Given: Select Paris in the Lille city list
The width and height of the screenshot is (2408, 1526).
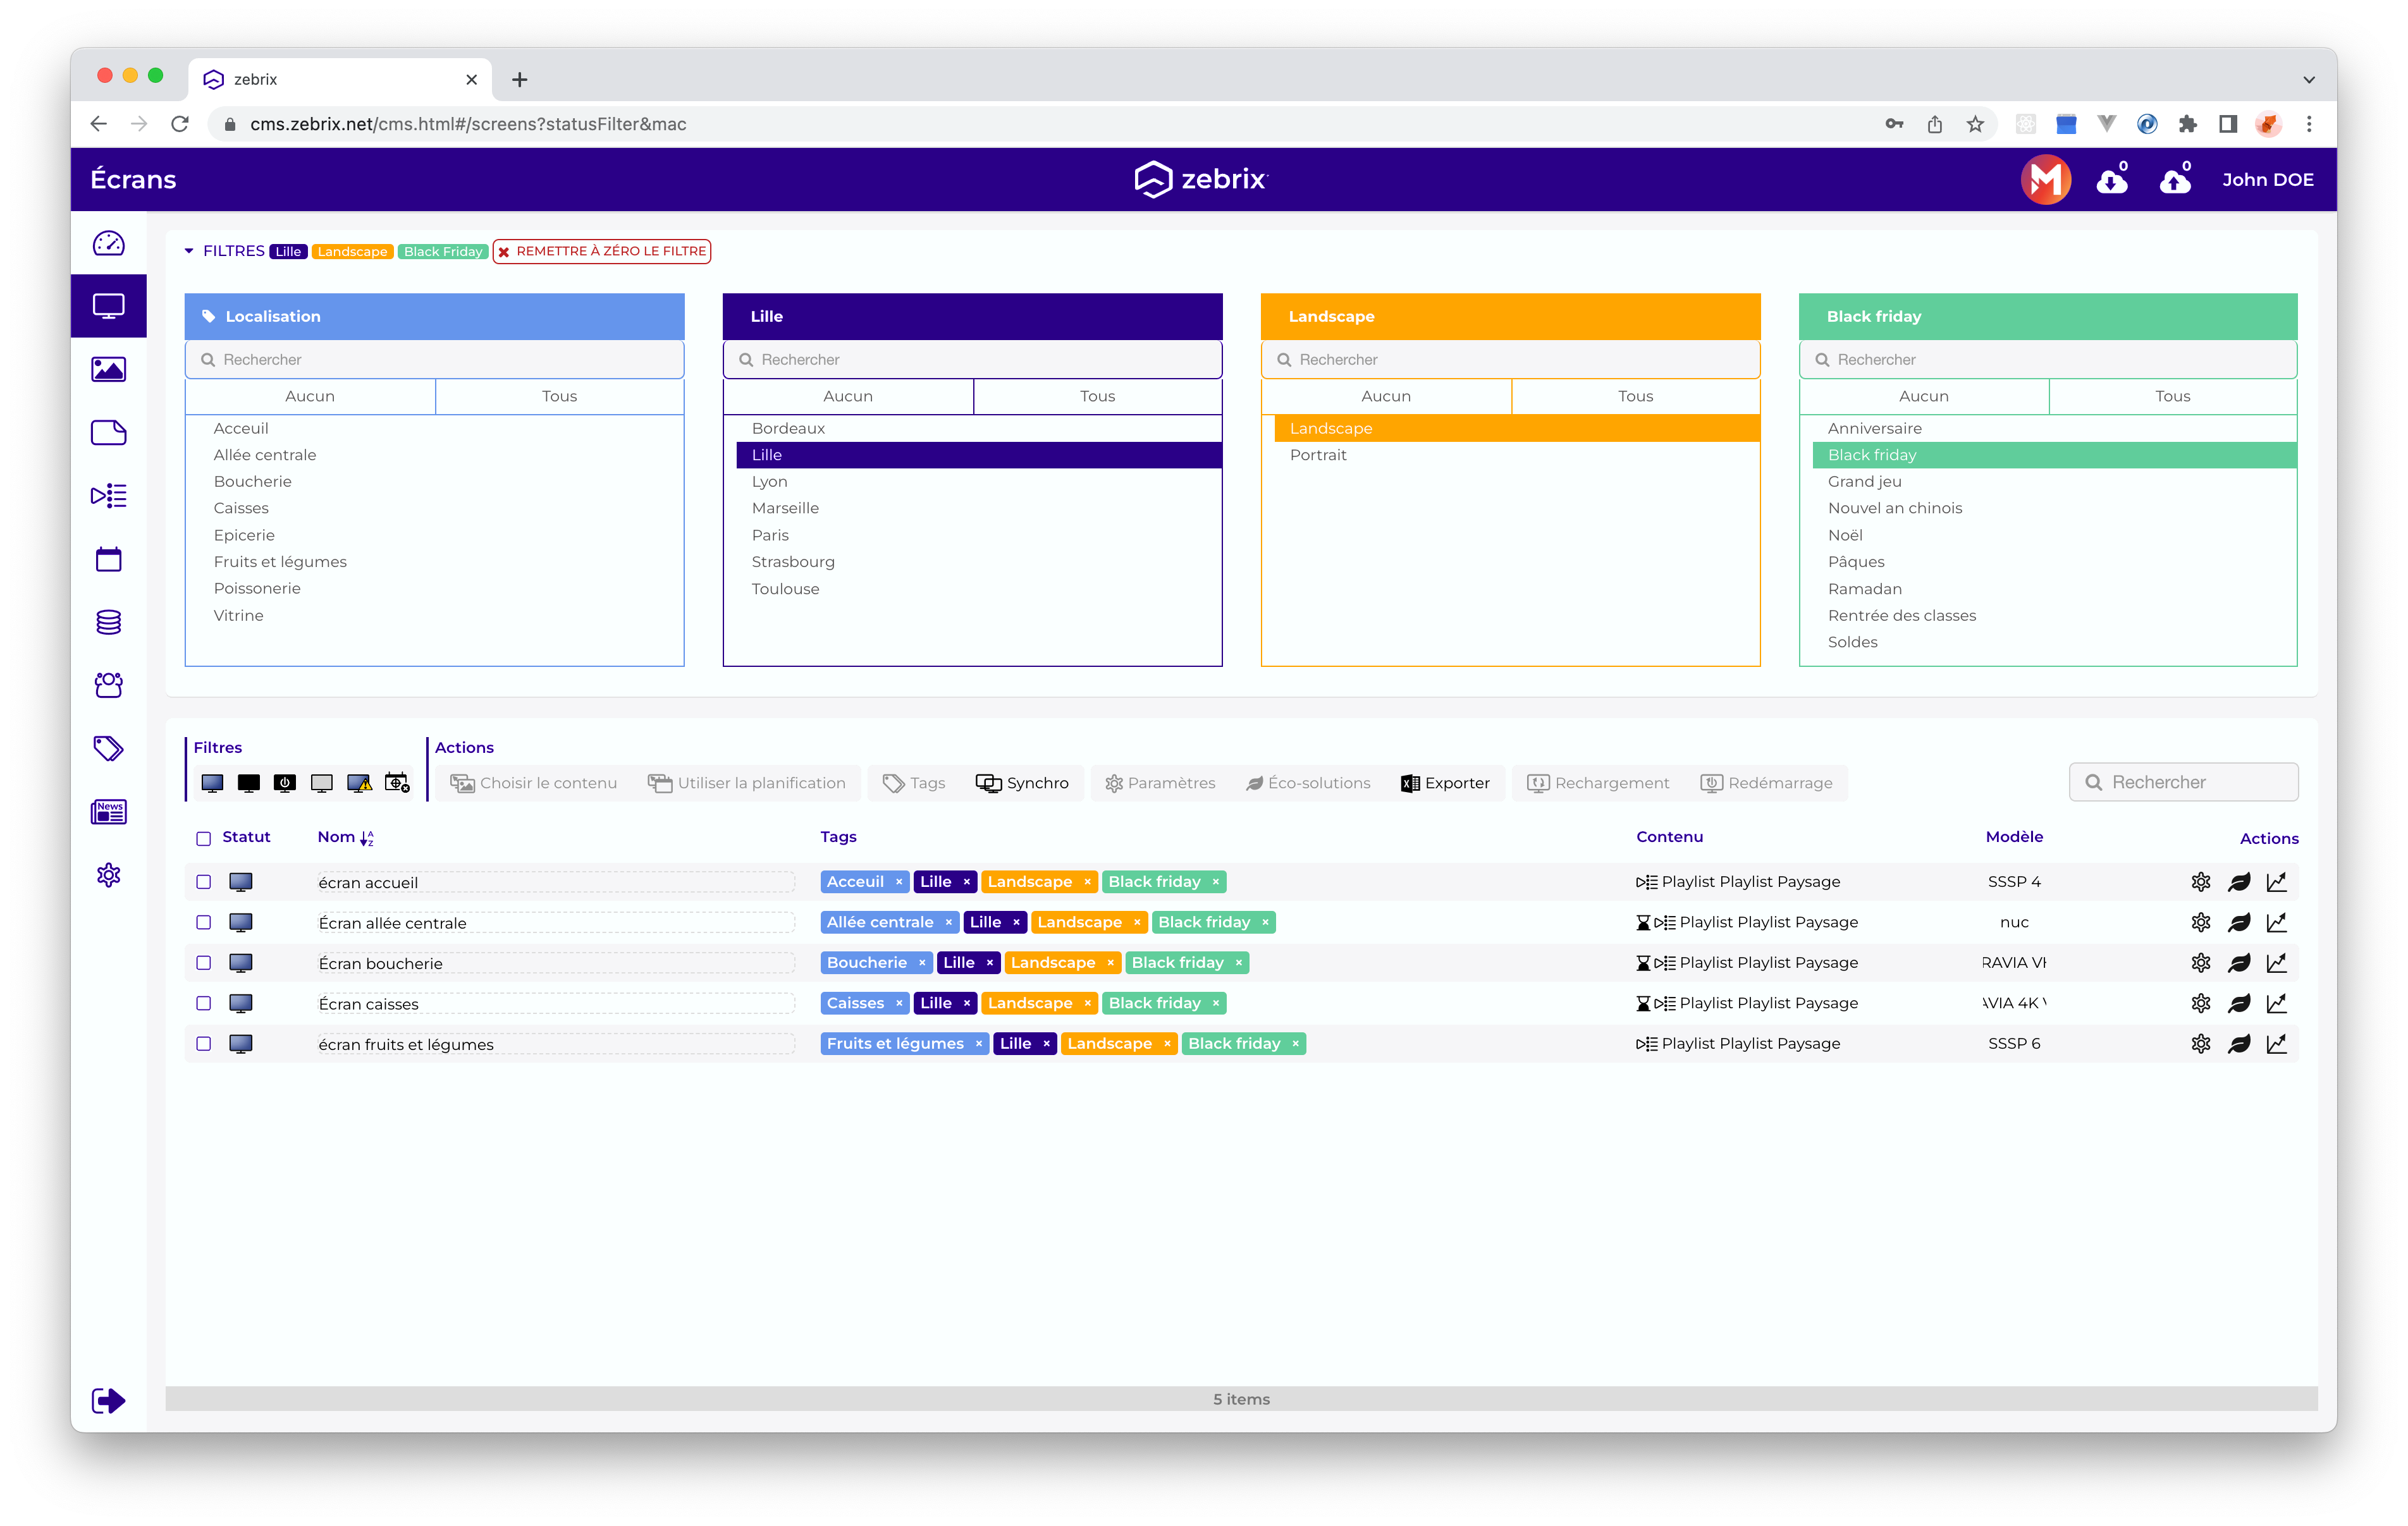Looking at the screenshot, I should coord(770,535).
